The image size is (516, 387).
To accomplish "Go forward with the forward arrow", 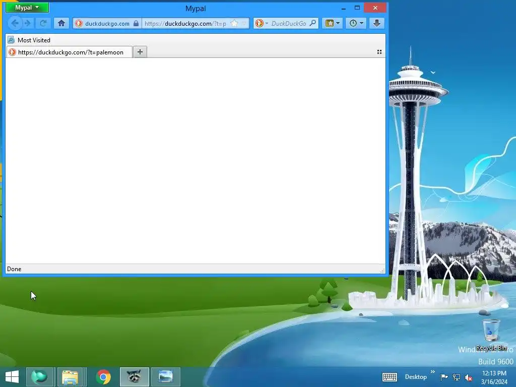I will point(28,23).
